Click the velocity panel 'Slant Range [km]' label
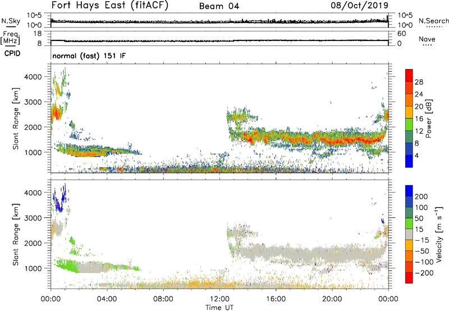 click(x=16, y=234)
